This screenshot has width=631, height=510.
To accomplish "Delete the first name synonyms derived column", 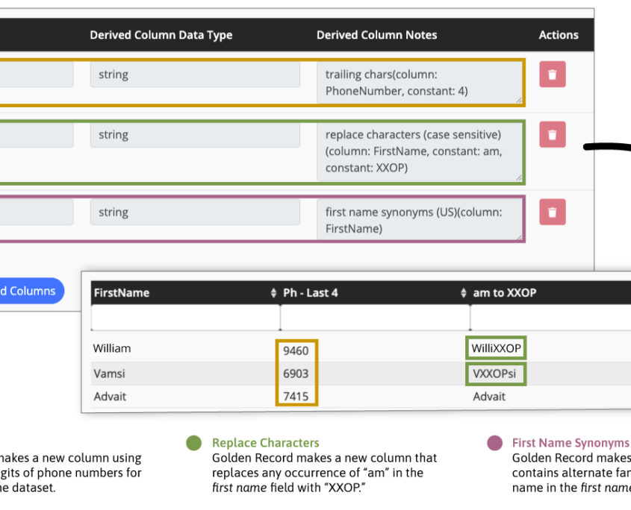I will pyautogui.click(x=553, y=212).
